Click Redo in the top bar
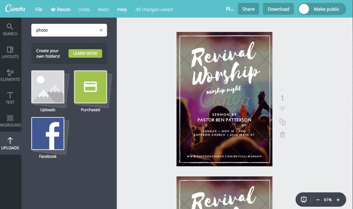This screenshot has width=353, height=209. [x=103, y=9]
